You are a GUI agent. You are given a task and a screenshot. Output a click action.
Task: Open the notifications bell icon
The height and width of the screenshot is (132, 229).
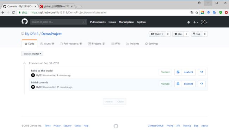188,22
